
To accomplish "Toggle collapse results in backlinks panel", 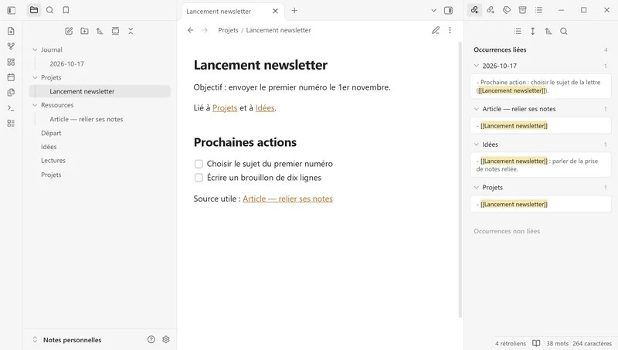I will point(518,31).
